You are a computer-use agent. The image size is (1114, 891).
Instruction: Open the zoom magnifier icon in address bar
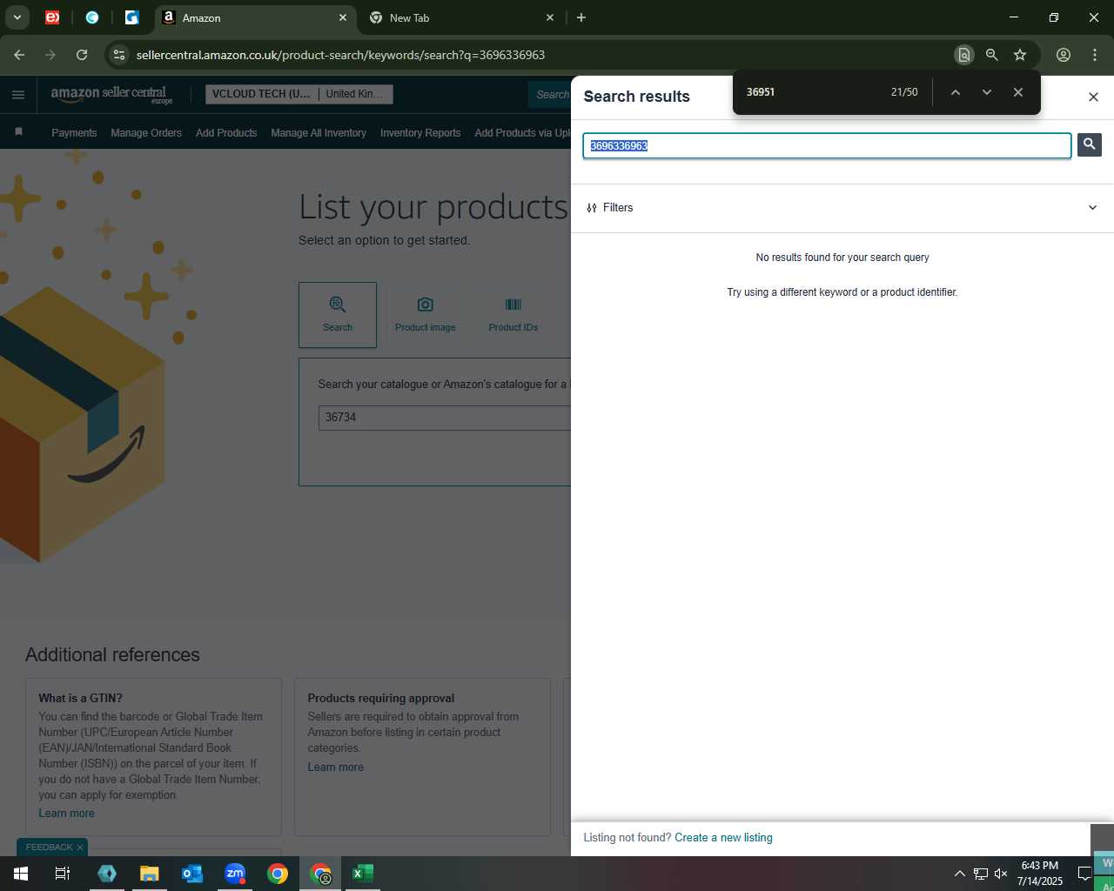[x=991, y=55]
